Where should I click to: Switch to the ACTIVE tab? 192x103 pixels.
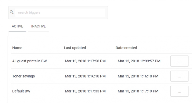17,26
